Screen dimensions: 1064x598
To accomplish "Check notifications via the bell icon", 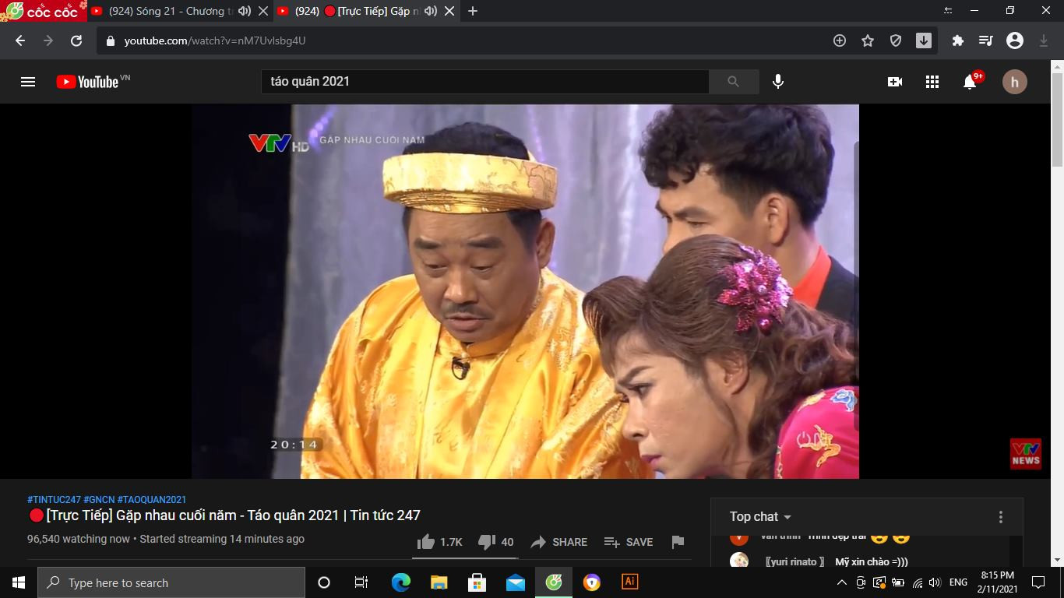I will pos(969,81).
